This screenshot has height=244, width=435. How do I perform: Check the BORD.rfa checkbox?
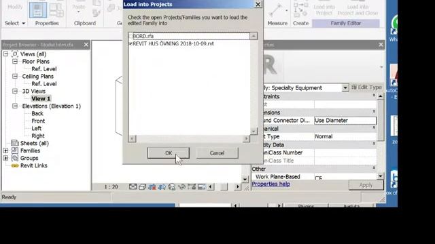[x=130, y=36]
